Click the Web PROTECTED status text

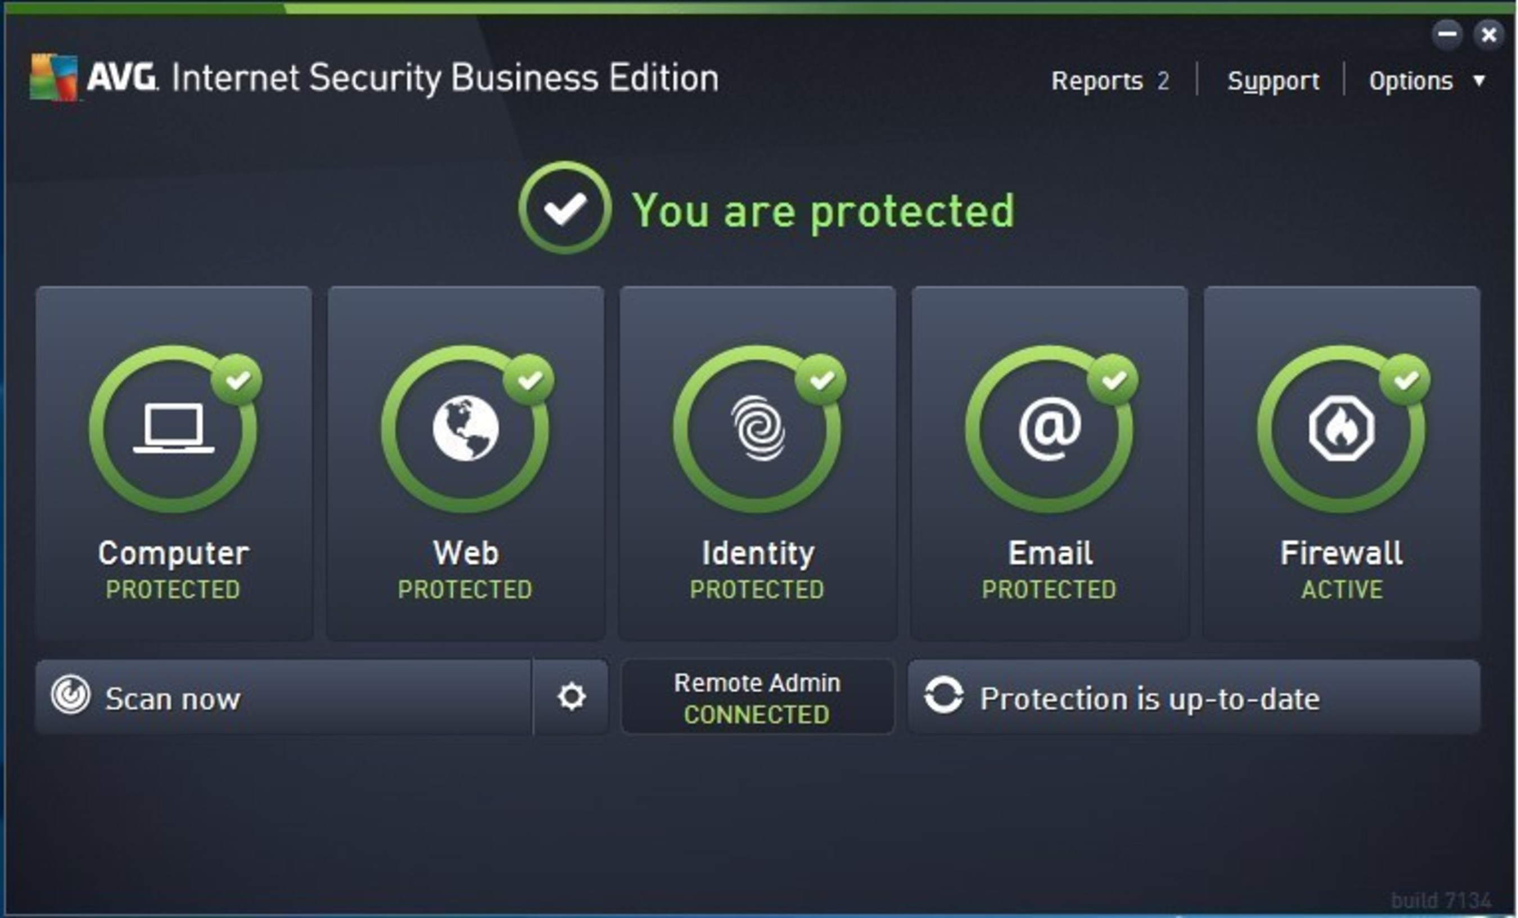pos(465,590)
